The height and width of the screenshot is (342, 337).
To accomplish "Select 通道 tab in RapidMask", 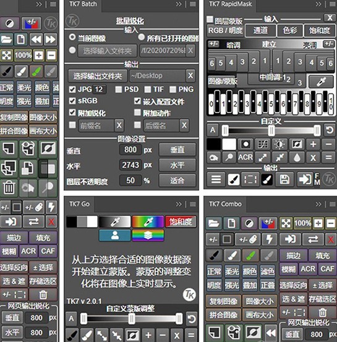I will tap(260, 30).
